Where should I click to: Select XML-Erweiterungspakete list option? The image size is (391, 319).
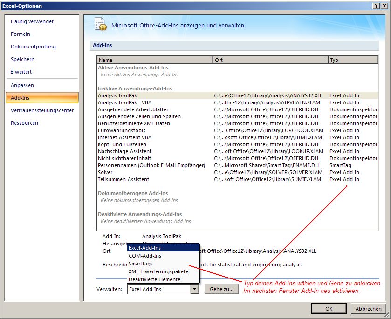(x=163, y=271)
